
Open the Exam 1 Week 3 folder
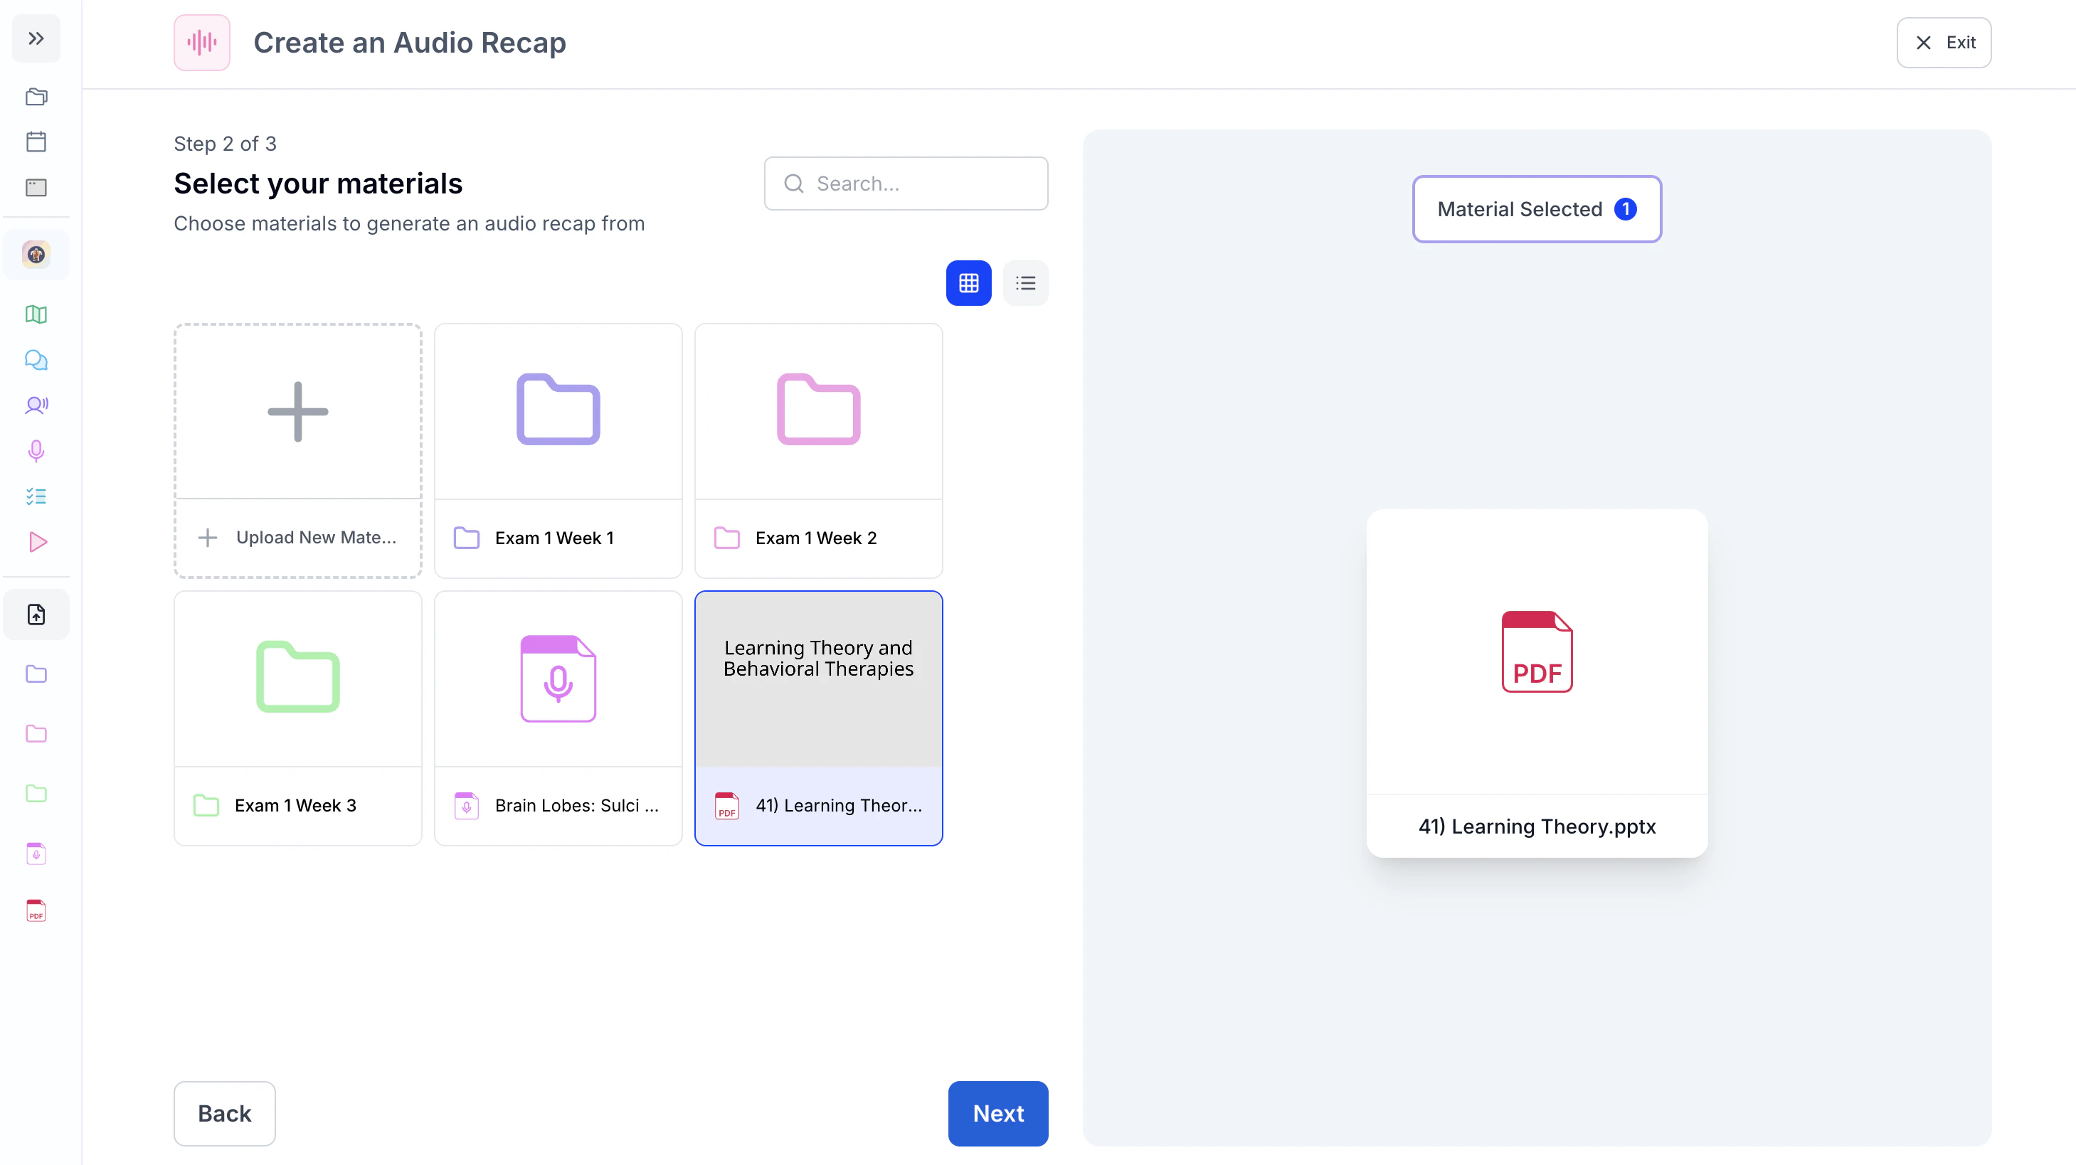tap(297, 717)
